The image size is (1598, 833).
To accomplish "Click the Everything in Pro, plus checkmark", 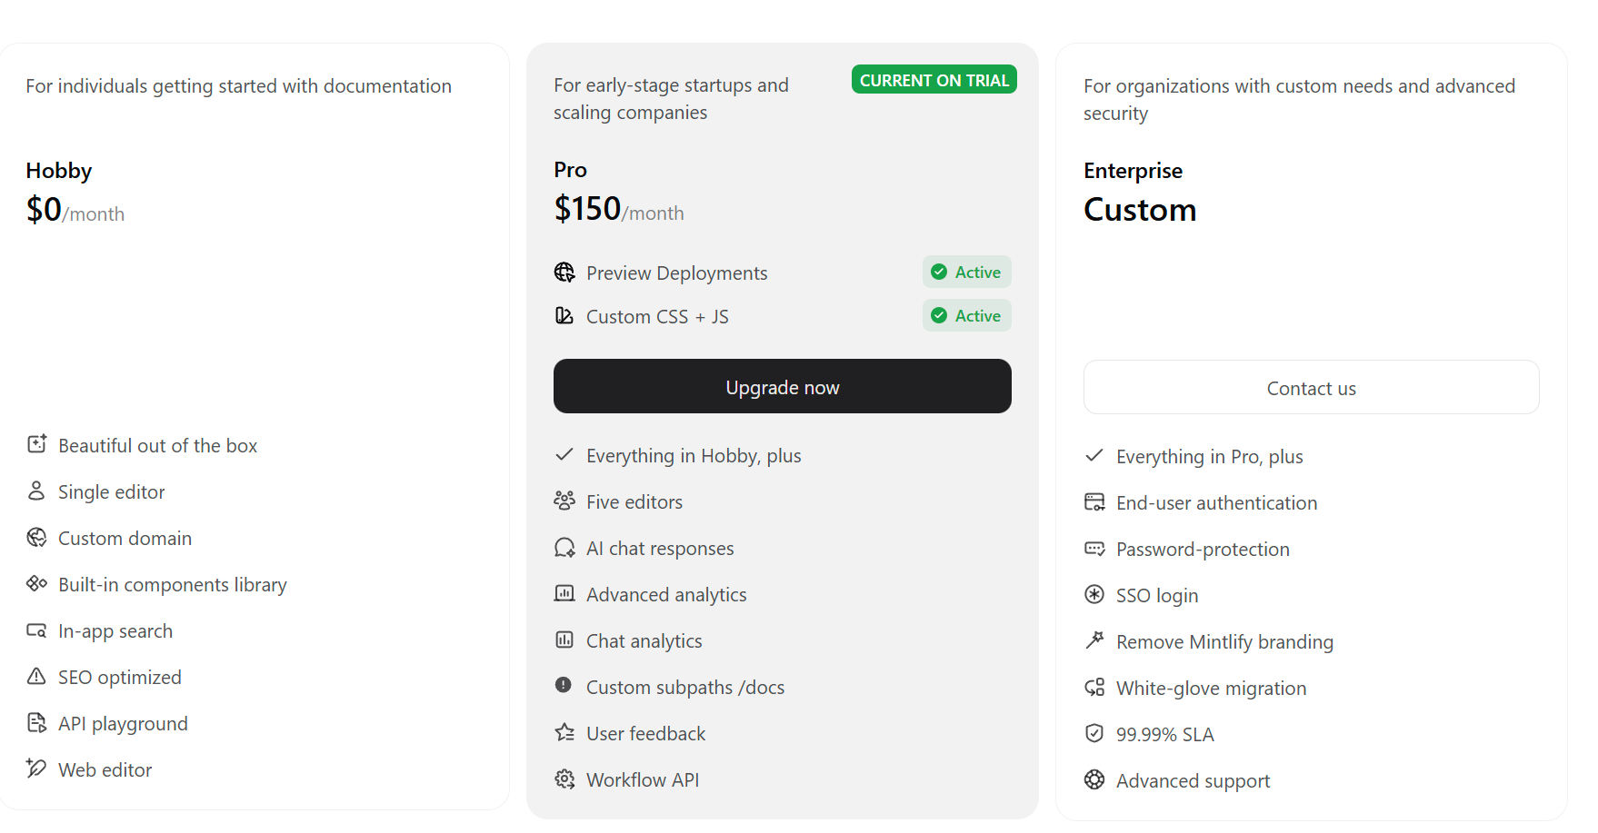I will (x=1094, y=455).
